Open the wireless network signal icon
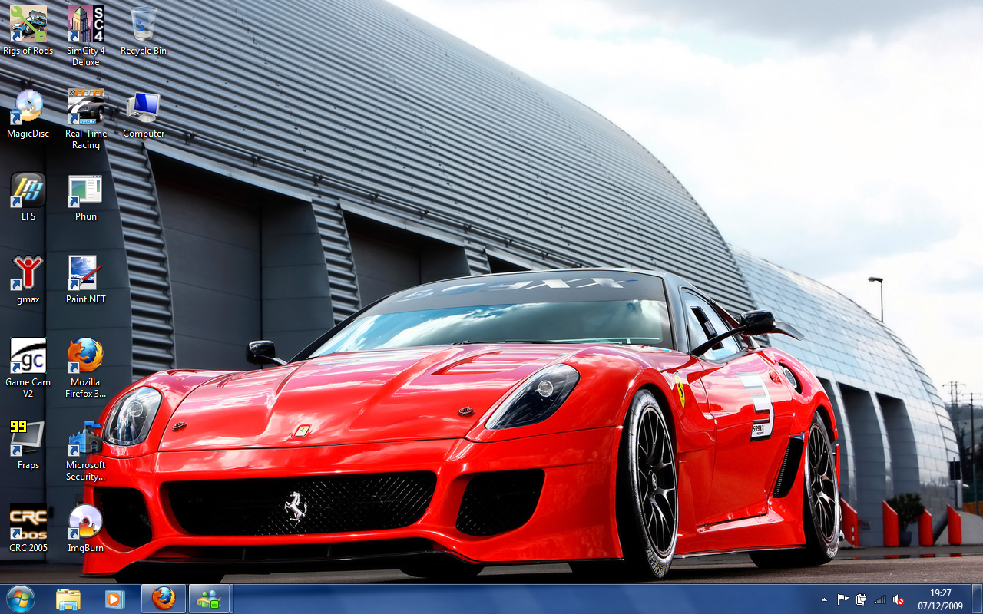983x614 pixels. pos(880,599)
